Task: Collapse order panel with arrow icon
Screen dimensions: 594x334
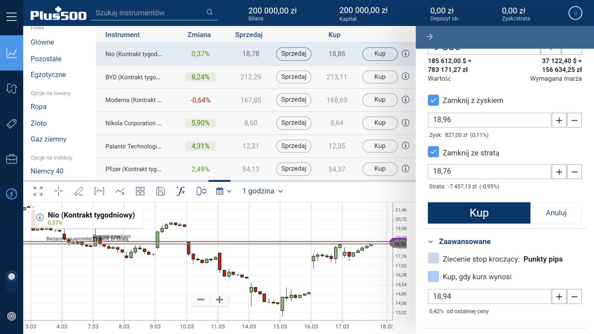Action: (x=430, y=36)
